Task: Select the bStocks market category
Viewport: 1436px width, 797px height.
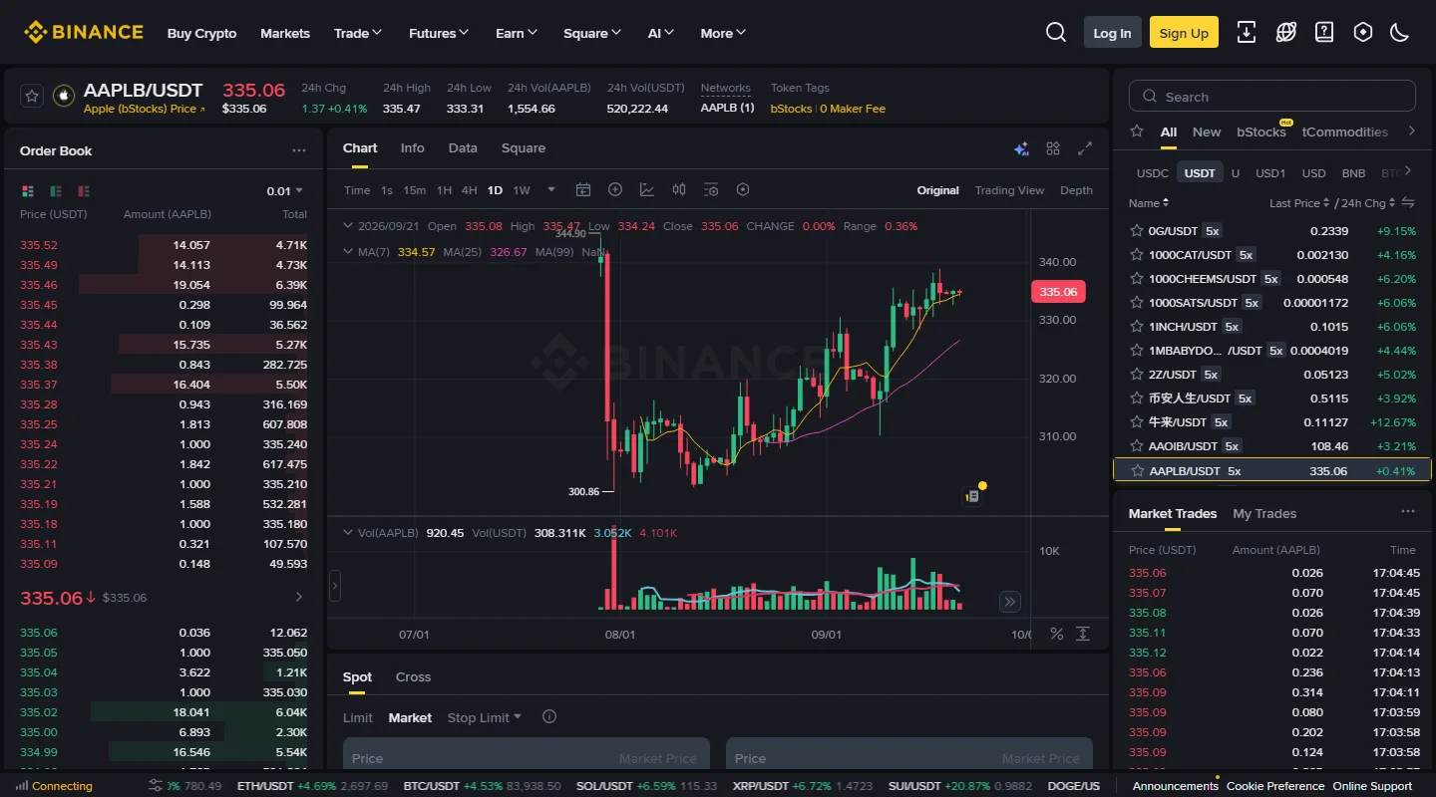Action: (1261, 132)
